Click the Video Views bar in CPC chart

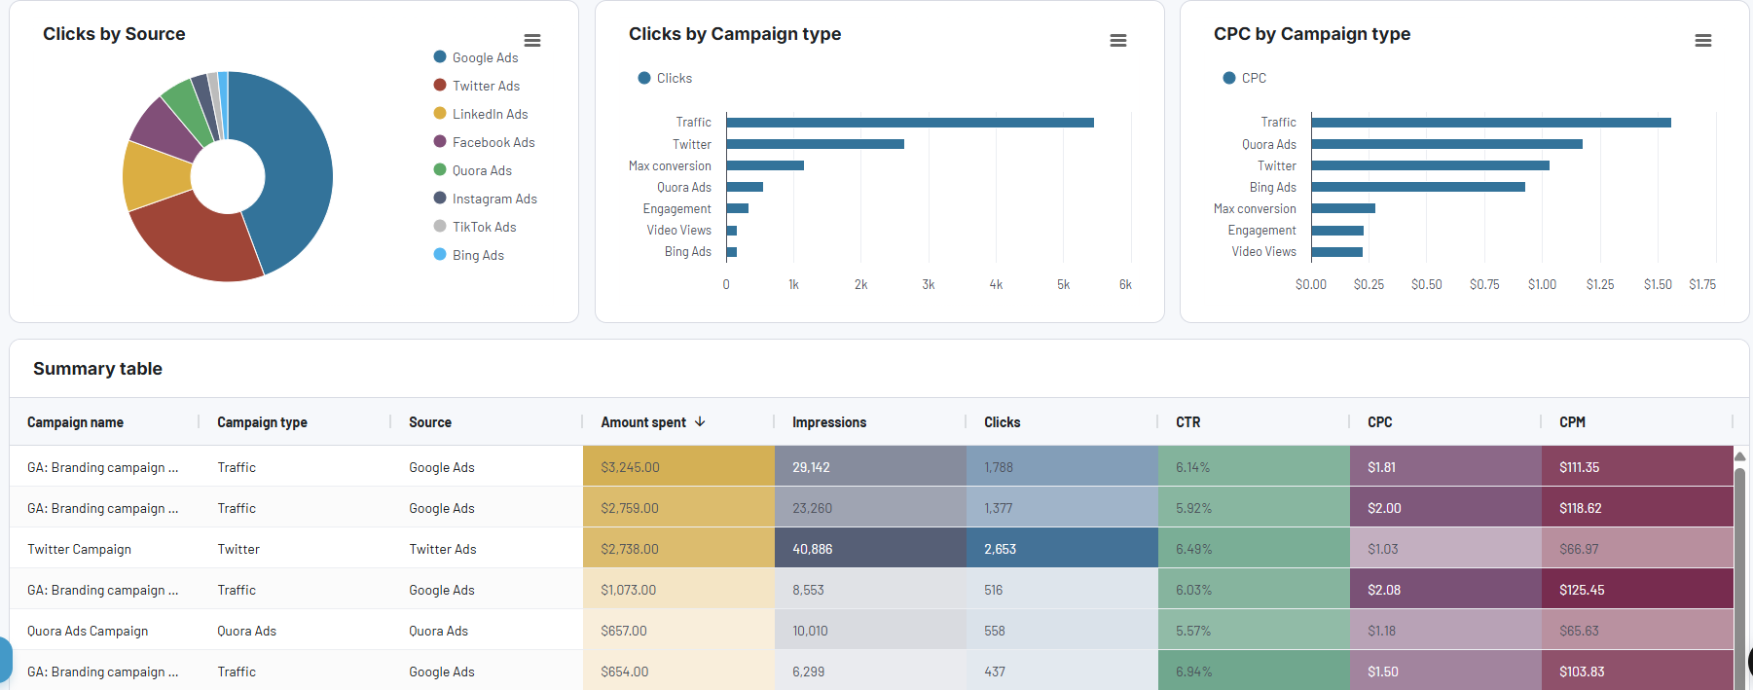tap(1336, 252)
